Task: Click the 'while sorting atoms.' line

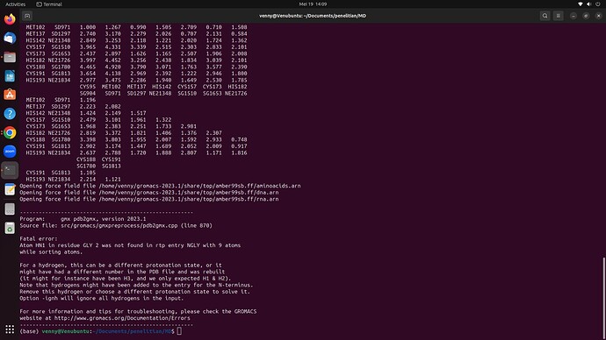Action: [51, 251]
